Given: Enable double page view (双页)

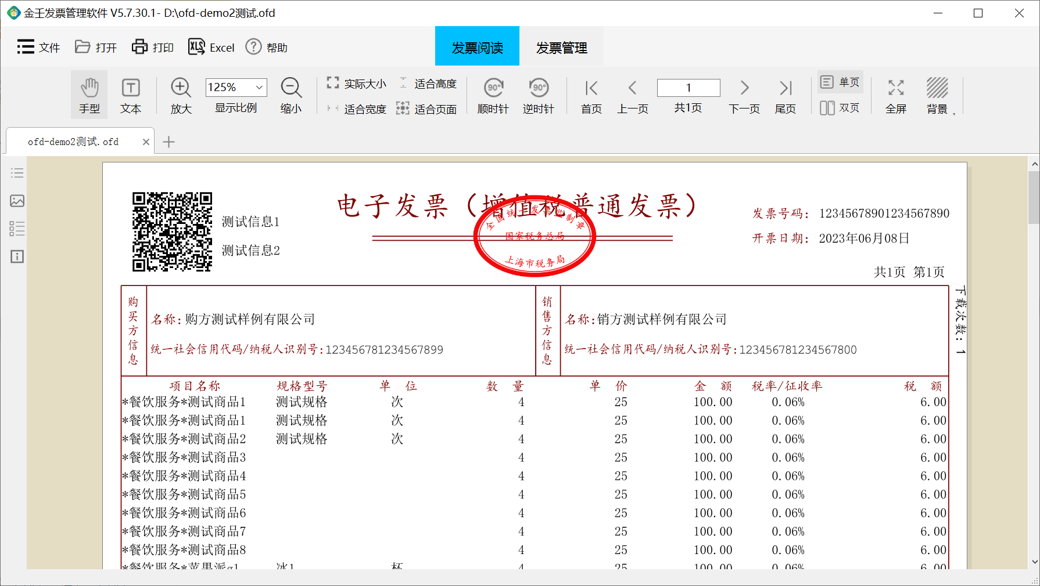Looking at the screenshot, I should tap(840, 108).
